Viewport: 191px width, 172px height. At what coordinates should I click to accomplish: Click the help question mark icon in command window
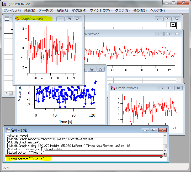[165, 155]
